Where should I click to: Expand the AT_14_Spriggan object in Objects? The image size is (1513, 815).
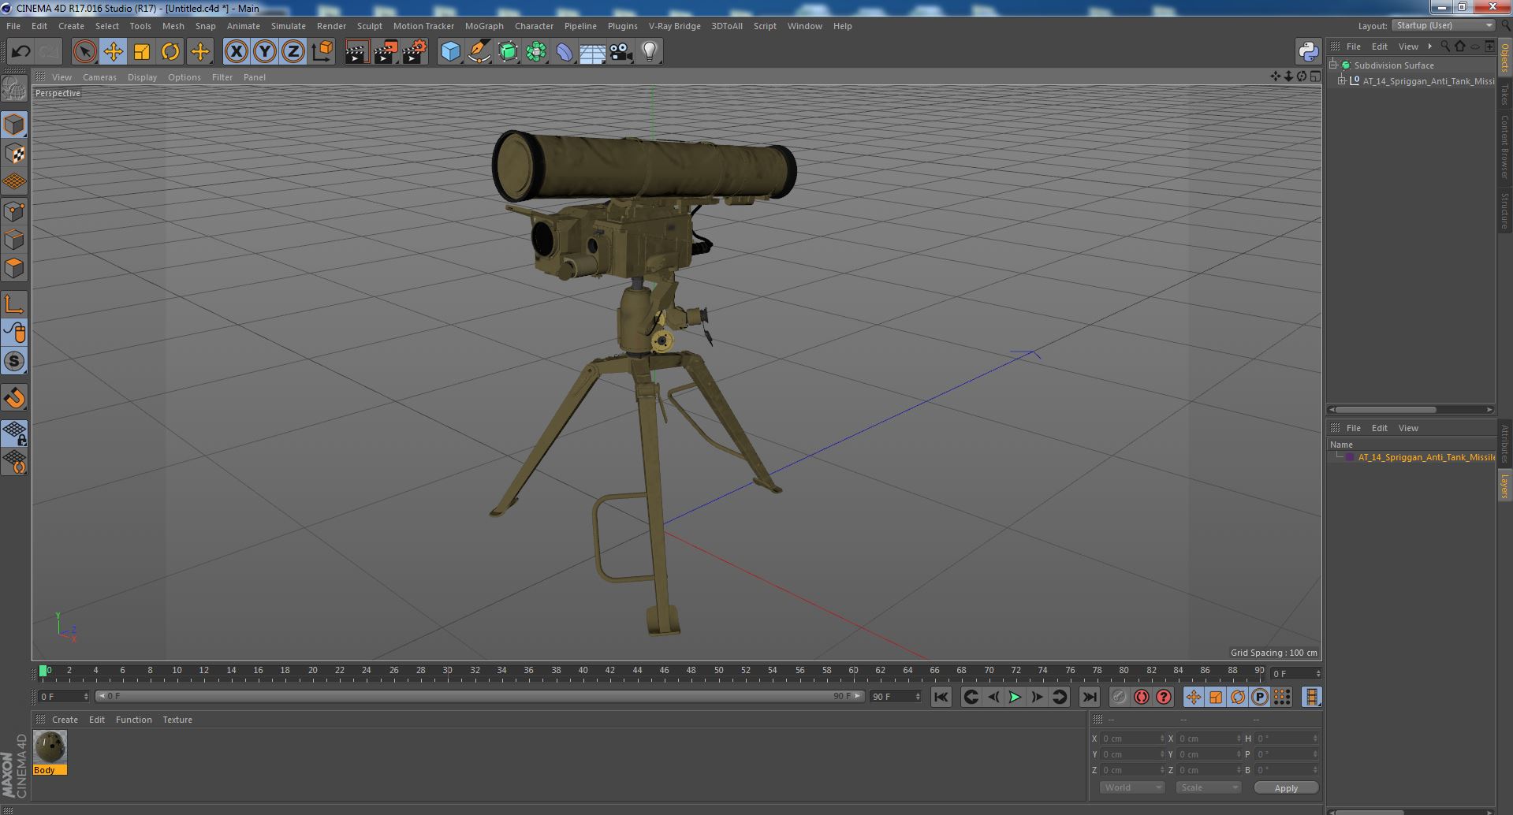click(x=1342, y=81)
